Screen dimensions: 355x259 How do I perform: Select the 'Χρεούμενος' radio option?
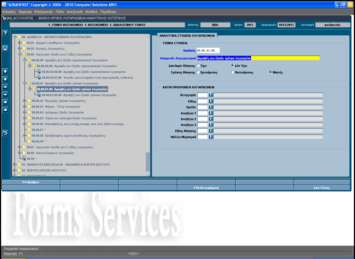tap(198, 72)
